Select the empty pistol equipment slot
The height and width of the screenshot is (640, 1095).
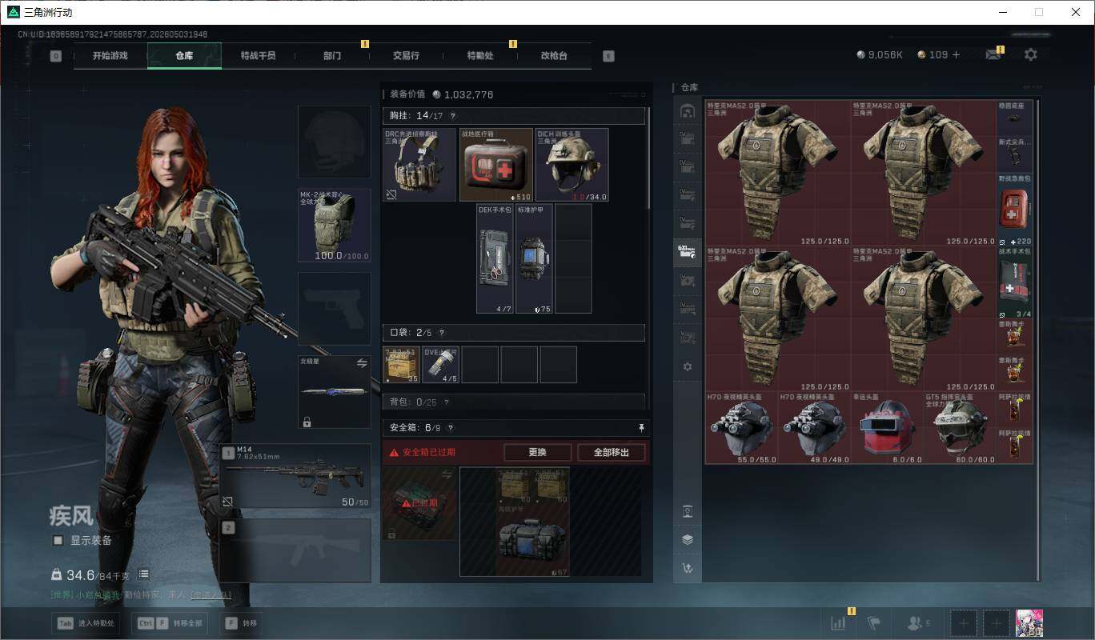coord(335,309)
